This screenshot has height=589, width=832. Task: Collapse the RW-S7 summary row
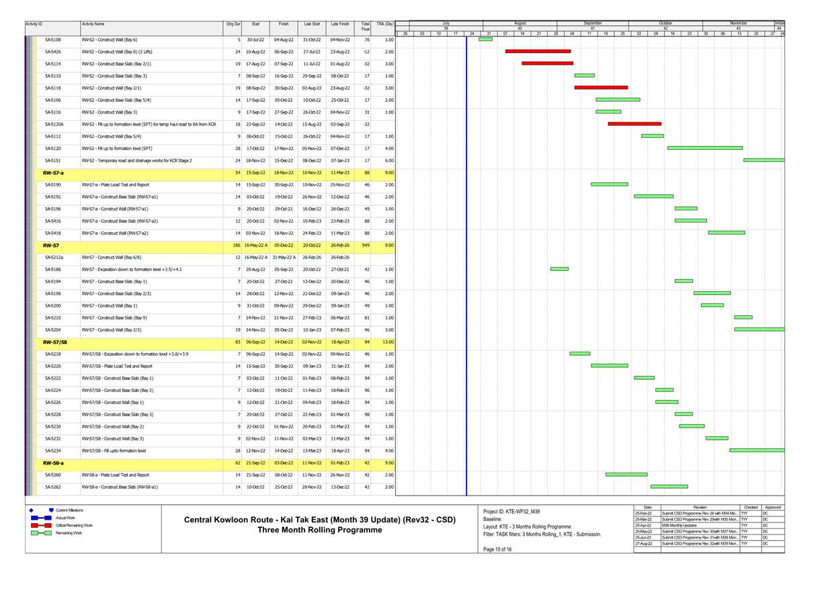pyautogui.click(x=50, y=245)
